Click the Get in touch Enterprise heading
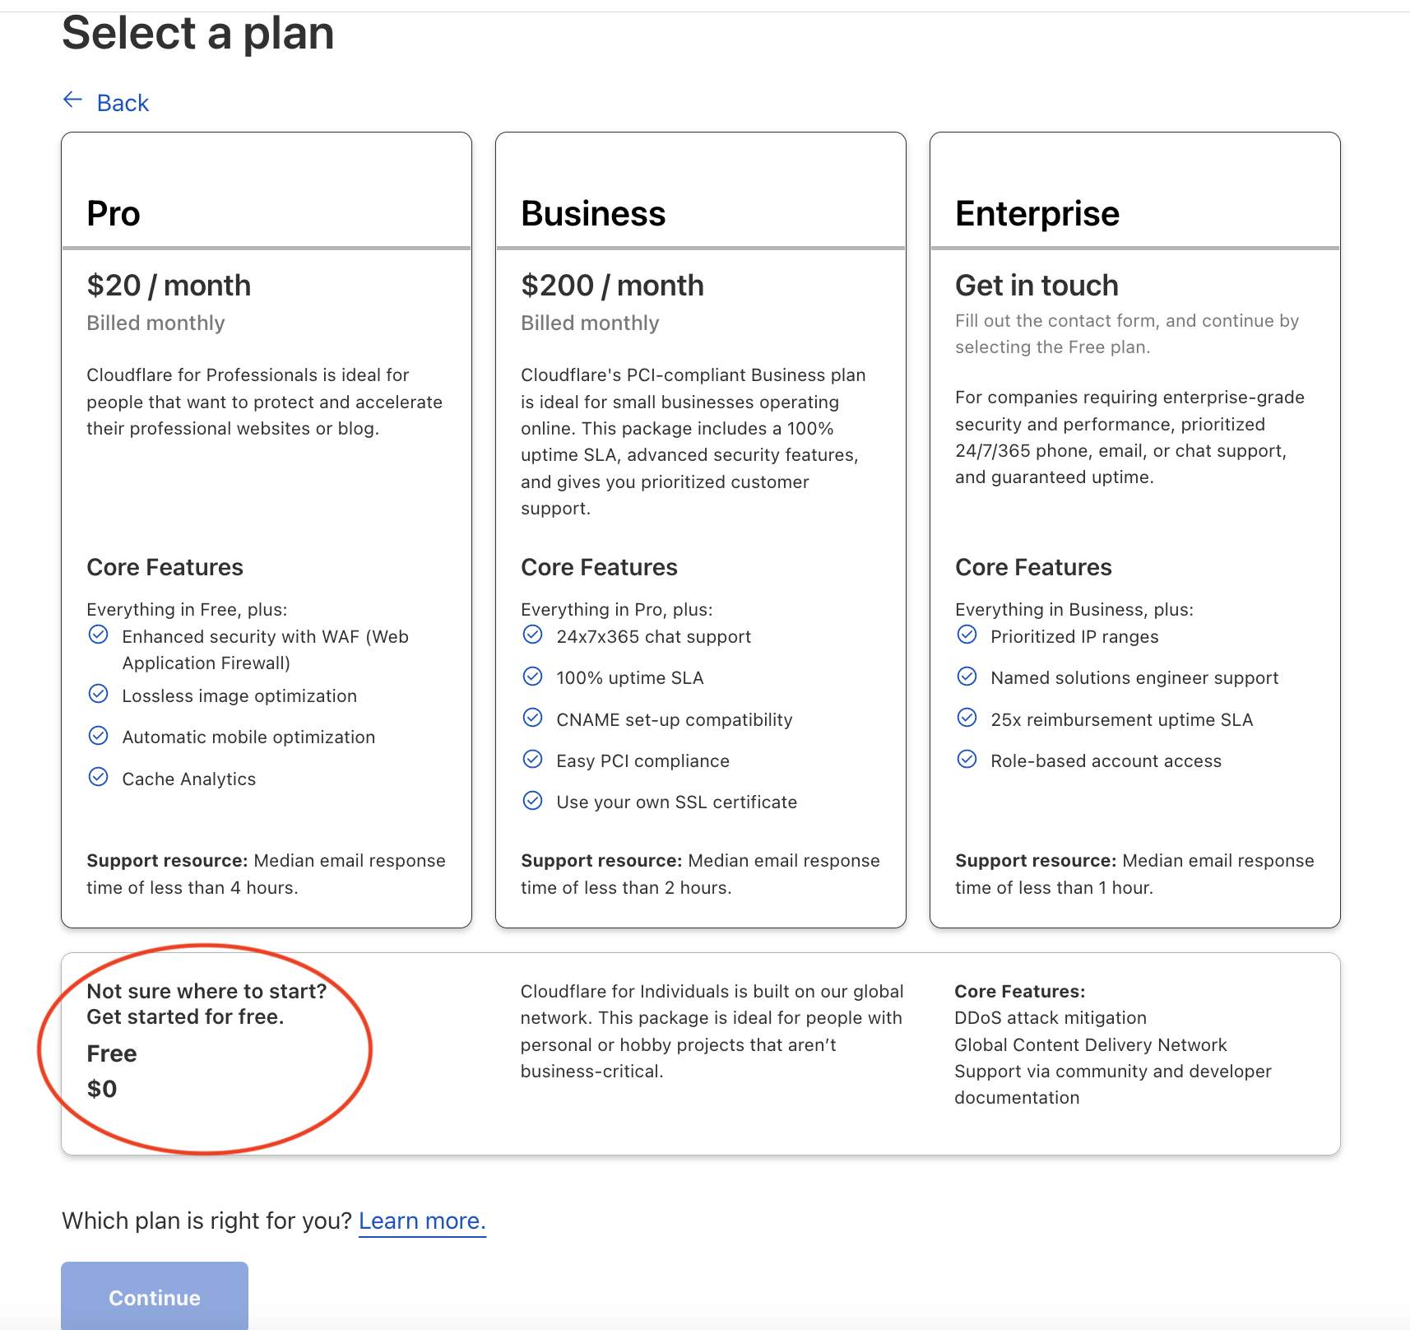The height and width of the screenshot is (1330, 1410). point(1037,286)
